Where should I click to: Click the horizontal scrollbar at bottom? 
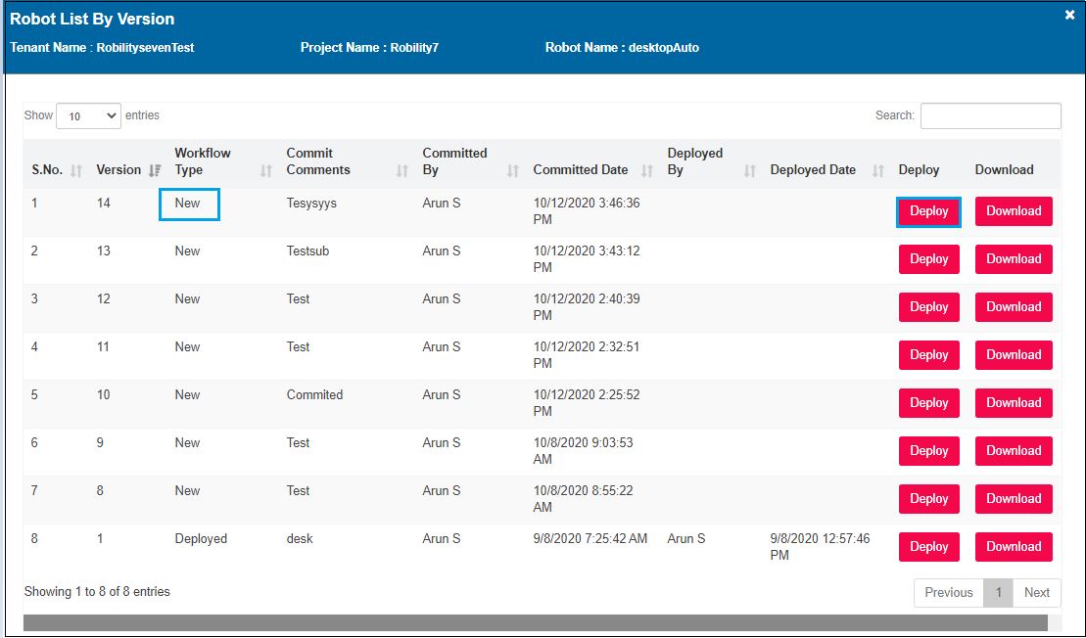coord(535,623)
